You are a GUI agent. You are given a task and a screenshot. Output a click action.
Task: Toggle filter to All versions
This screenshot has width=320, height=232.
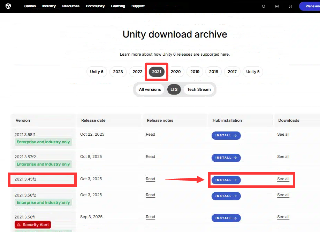point(150,89)
